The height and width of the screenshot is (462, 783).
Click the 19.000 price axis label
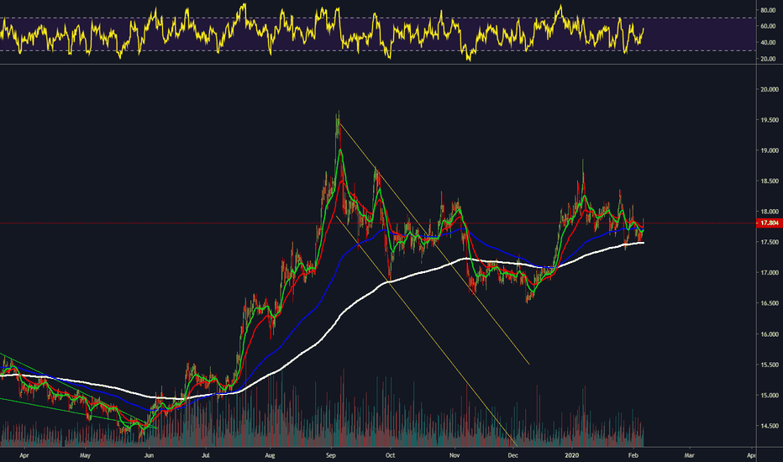point(770,151)
